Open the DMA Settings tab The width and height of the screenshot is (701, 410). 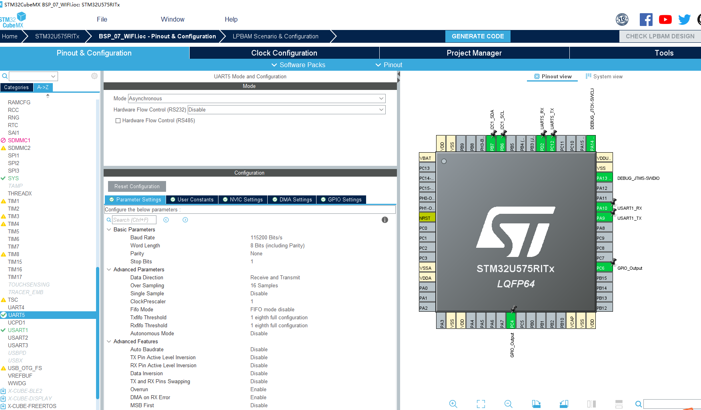pos(292,199)
